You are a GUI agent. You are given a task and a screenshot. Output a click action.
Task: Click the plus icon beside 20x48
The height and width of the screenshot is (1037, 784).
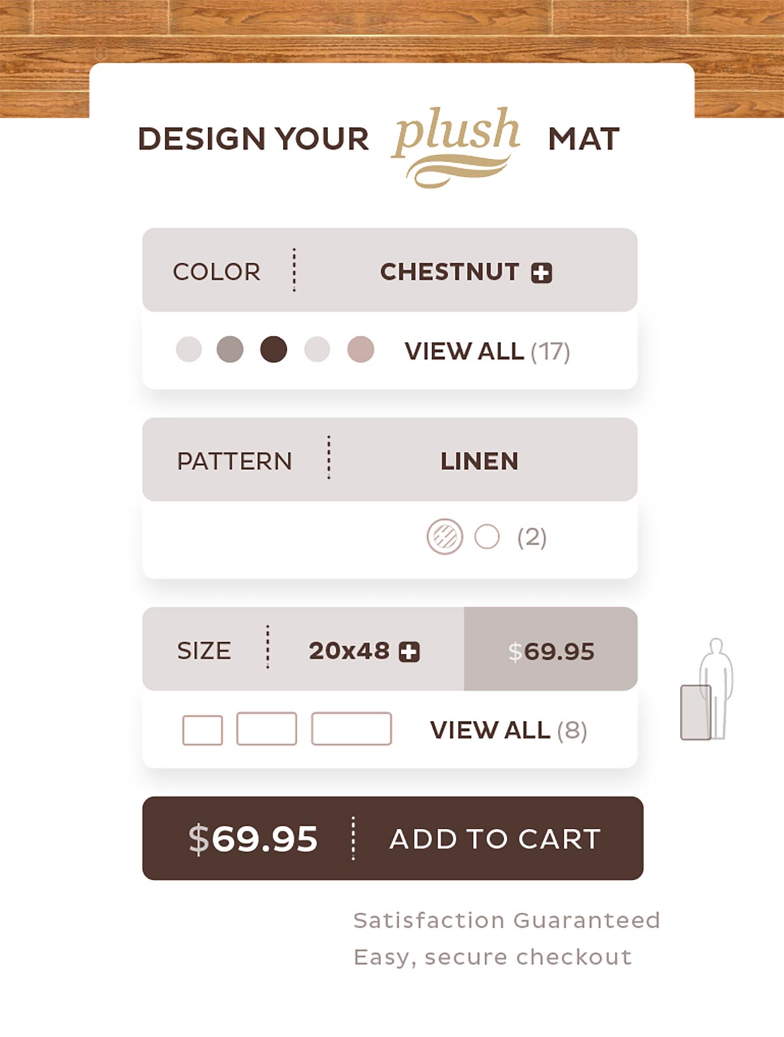coord(410,652)
